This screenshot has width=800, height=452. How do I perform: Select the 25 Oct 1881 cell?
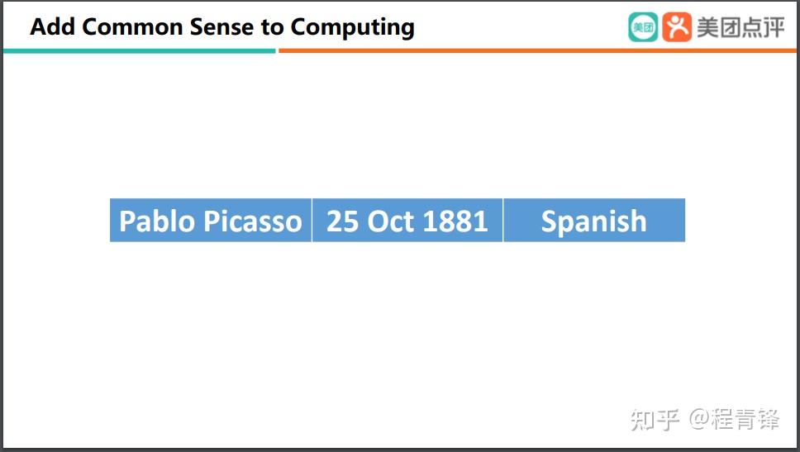[x=407, y=221]
